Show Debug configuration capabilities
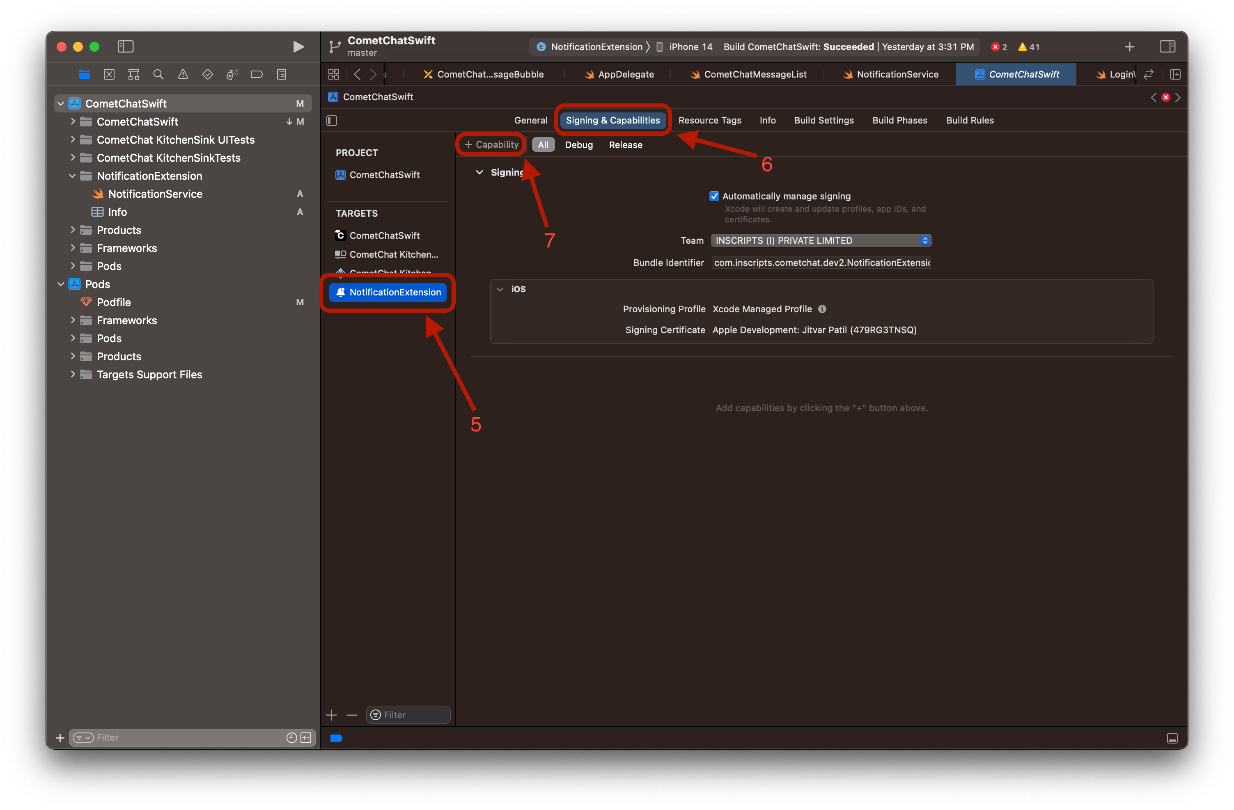The height and width of the screenshot is (810, 1234). tap(579, 144)
